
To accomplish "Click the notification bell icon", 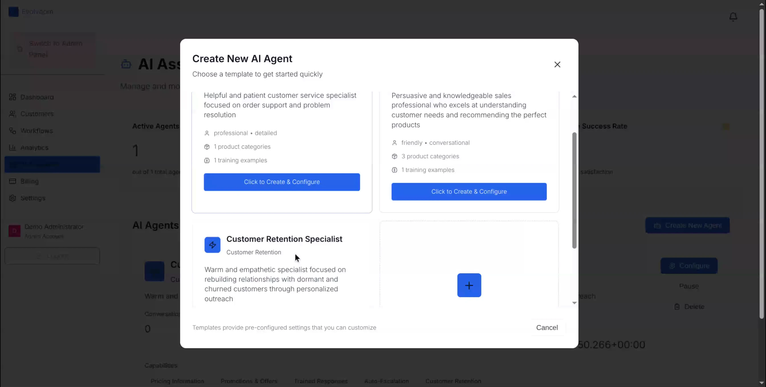I will pyautogui.click(x=733, y=17).
